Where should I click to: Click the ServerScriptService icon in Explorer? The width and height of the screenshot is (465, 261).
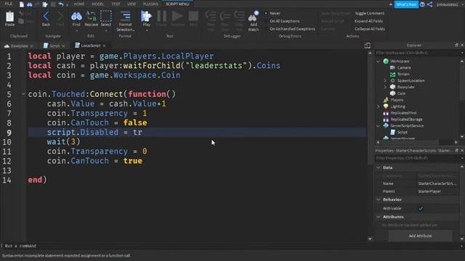[x=386, y=125]
